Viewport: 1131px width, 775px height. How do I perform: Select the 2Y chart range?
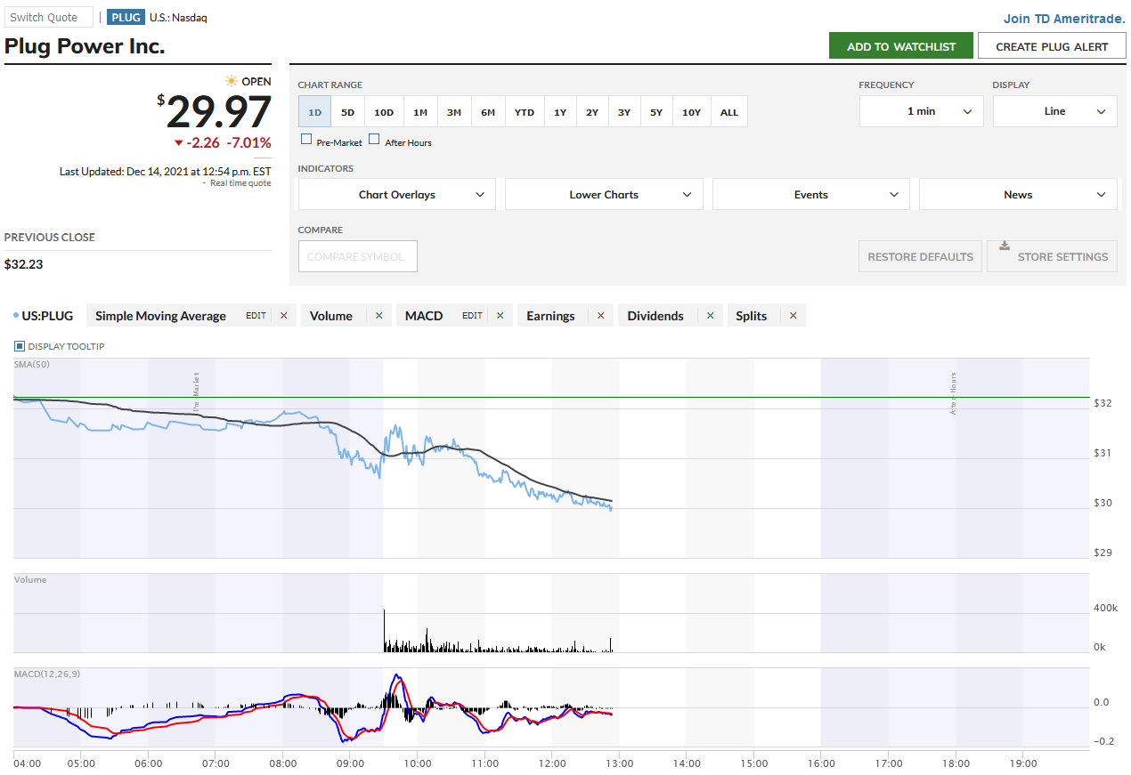click(x=592, y=112)
